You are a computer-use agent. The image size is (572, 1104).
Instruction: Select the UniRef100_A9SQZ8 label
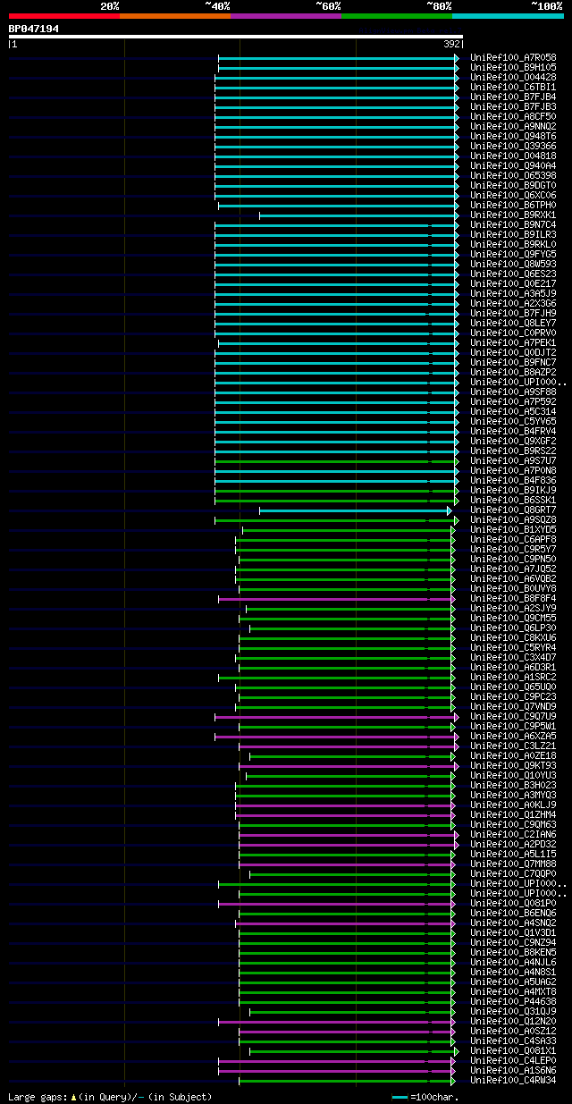[x=513, y=519]
